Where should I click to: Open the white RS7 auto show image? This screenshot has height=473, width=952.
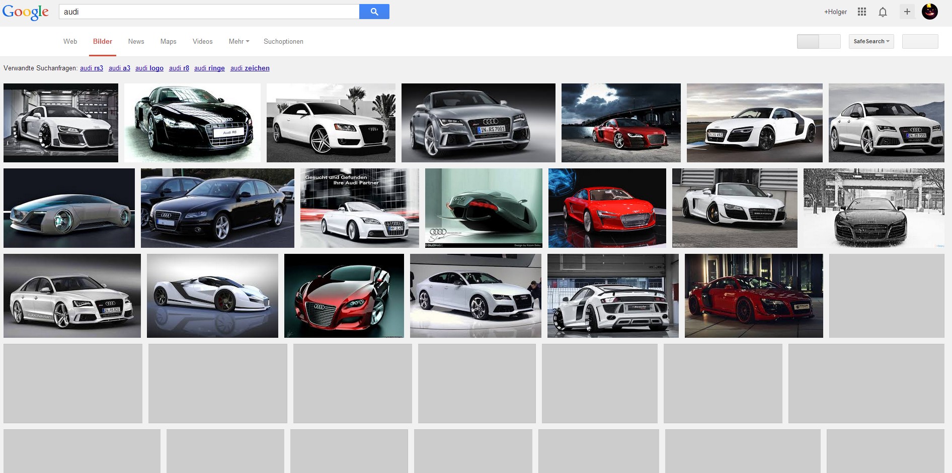(475, 296)
